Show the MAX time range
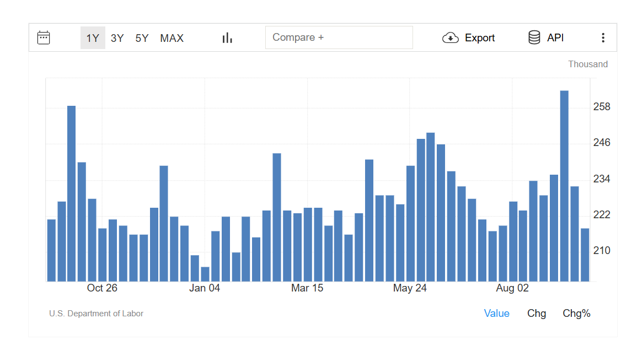 172,38
